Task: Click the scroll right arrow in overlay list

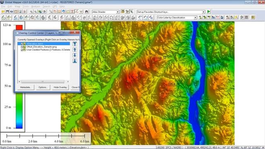Action: tap(68, 82)
